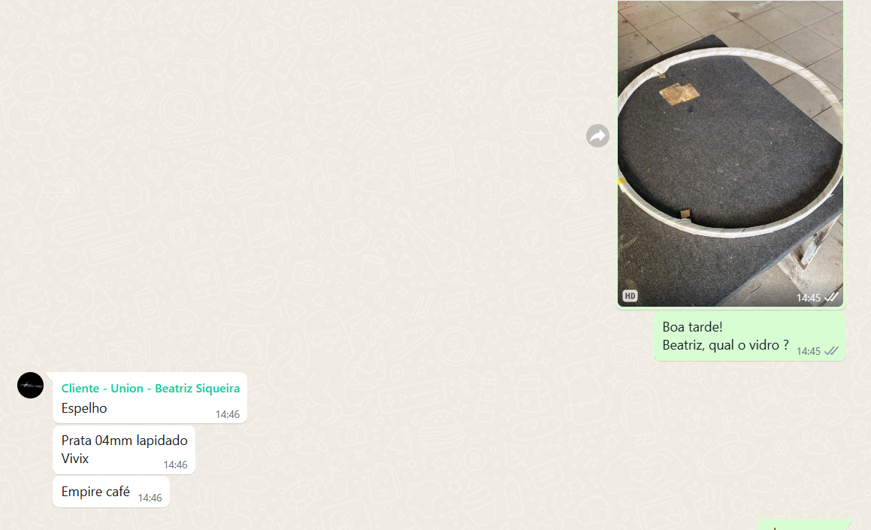The height and width of the screenshot is (530, 871).
Task: Click the 14:46 timestamp beside "Empire café"
Action: tap(150, 498)
